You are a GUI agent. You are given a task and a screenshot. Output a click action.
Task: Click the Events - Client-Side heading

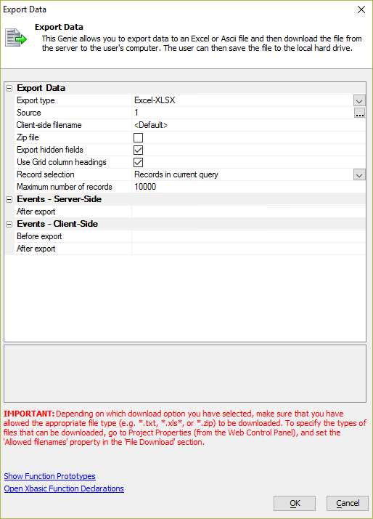57,224
